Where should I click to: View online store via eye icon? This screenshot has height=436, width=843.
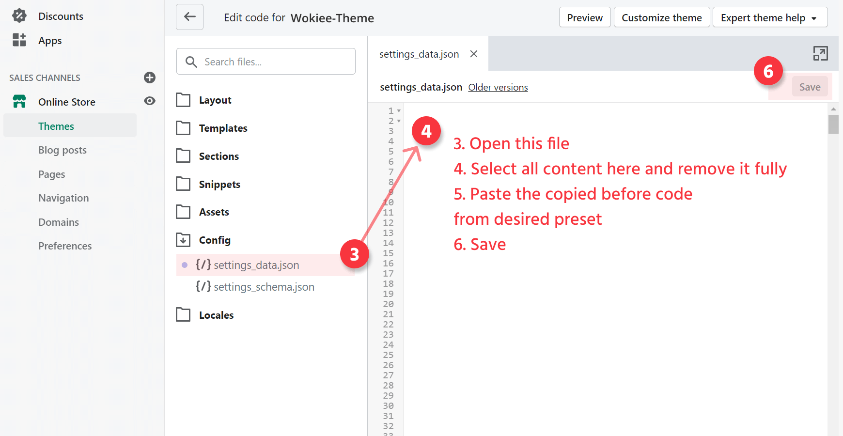pyautogui.click(x=150, y=101)
